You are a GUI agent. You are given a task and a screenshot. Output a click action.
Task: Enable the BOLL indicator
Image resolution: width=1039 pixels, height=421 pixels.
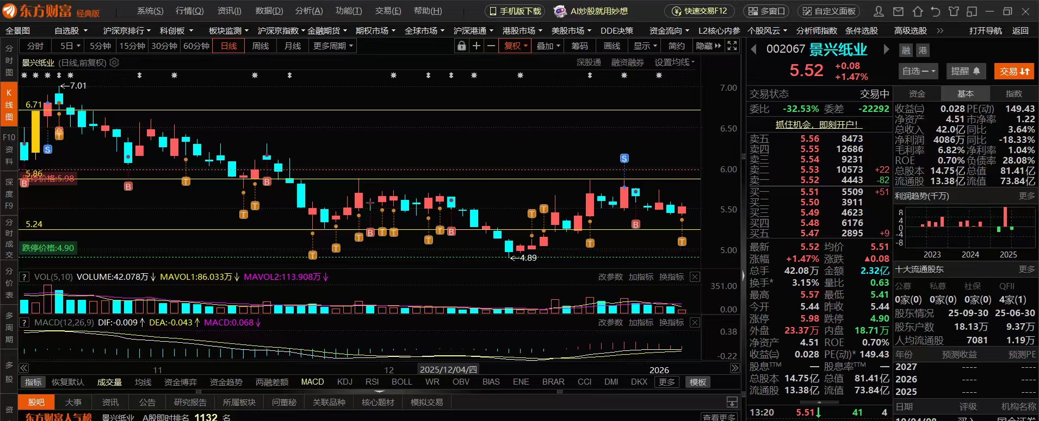[402, 382]
